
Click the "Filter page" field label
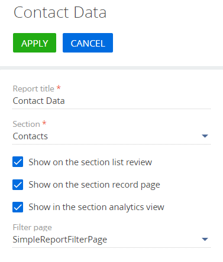[x=33, y=228]
